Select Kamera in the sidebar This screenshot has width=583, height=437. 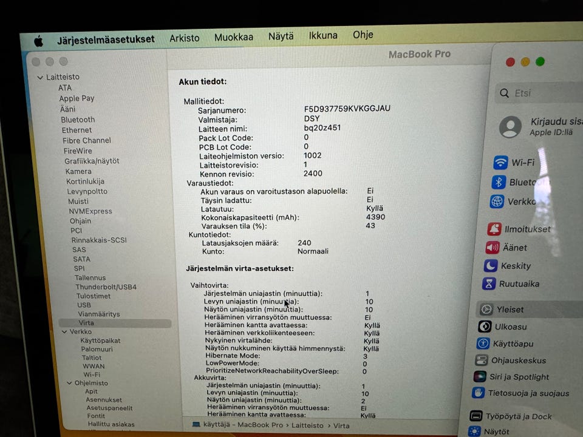pyautogui.click(x=78, y=171)
